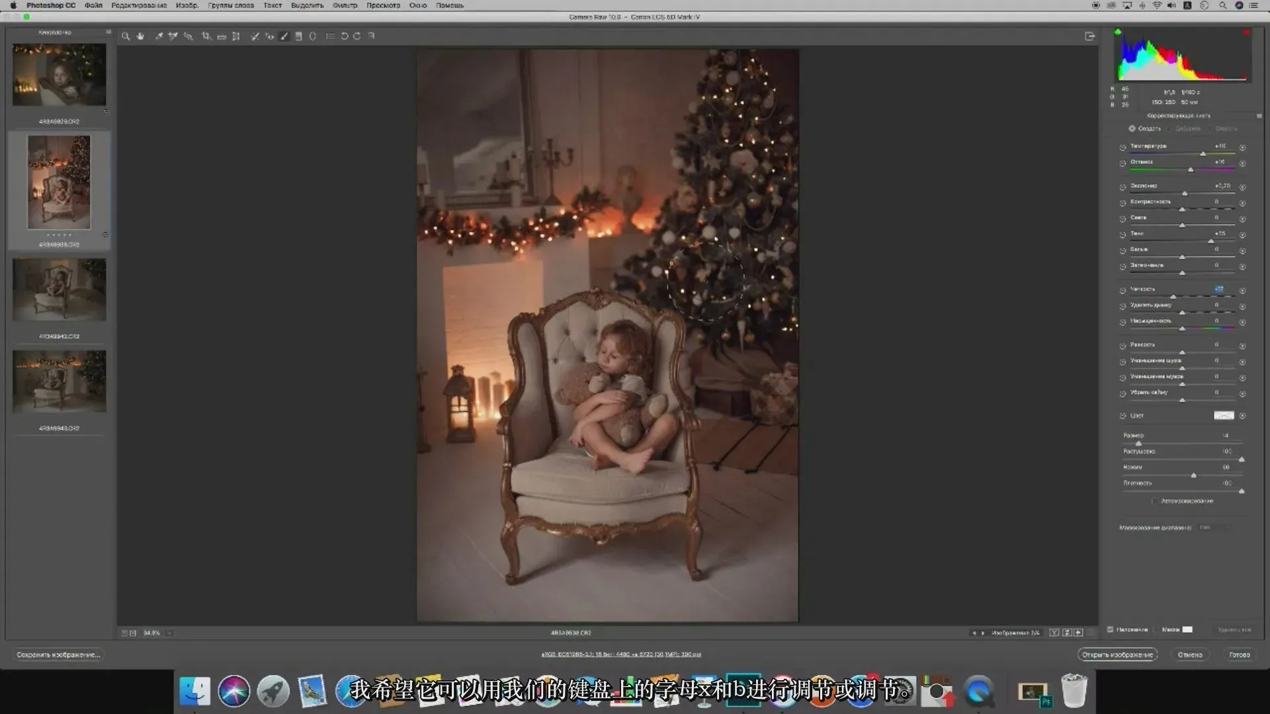Open the Файл menu
The width and height of the screenshot is (1270, 714).
pyautogui.click(x=93, y=5)
